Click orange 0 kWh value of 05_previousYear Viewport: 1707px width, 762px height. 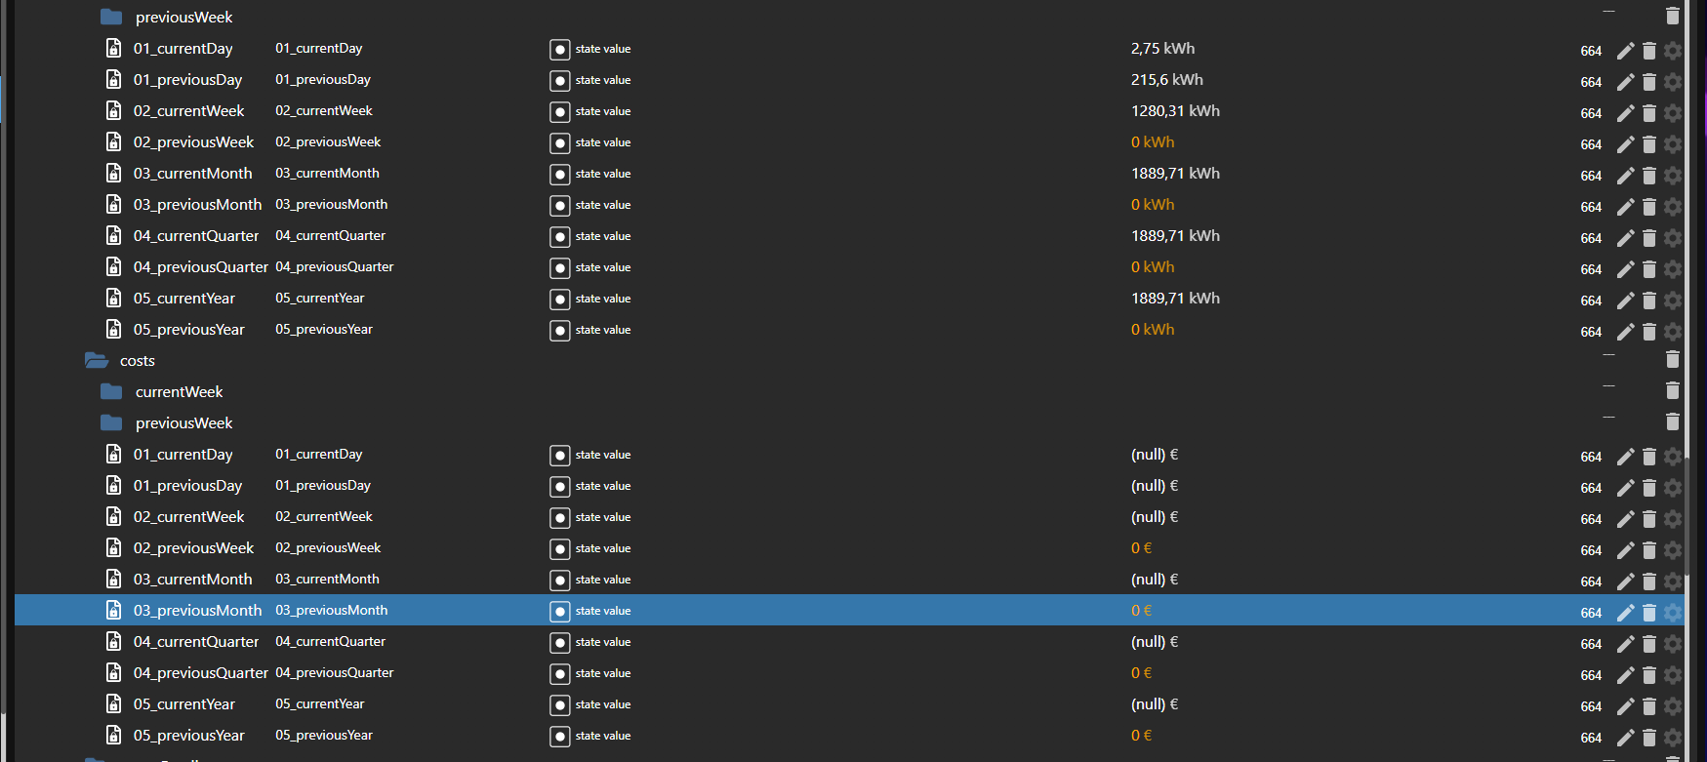point(1153,329)
